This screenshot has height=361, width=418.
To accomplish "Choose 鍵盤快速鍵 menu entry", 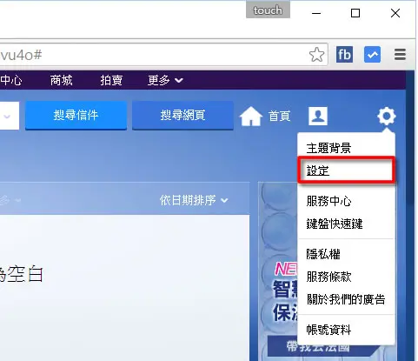I will (x=335, y=224).
